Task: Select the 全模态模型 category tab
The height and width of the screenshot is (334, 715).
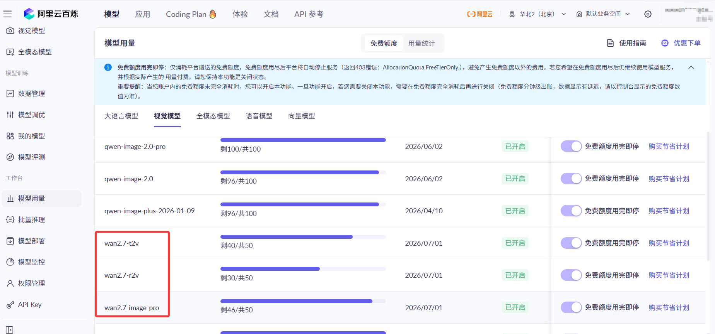Action: 213,116
